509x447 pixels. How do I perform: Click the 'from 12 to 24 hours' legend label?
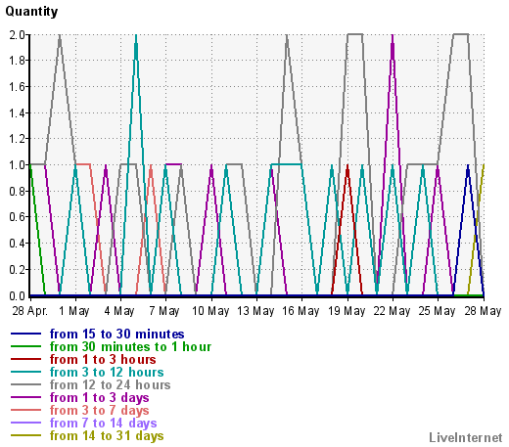pos(110,384)
